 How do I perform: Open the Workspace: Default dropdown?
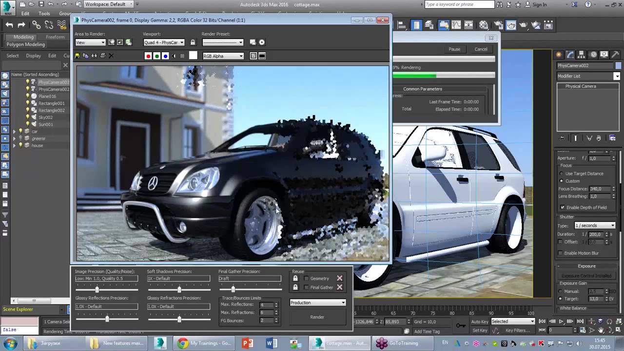tap(108, 4)
